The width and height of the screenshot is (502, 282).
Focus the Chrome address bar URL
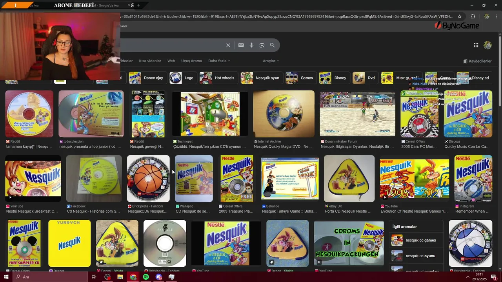click(x=287, y=16)
